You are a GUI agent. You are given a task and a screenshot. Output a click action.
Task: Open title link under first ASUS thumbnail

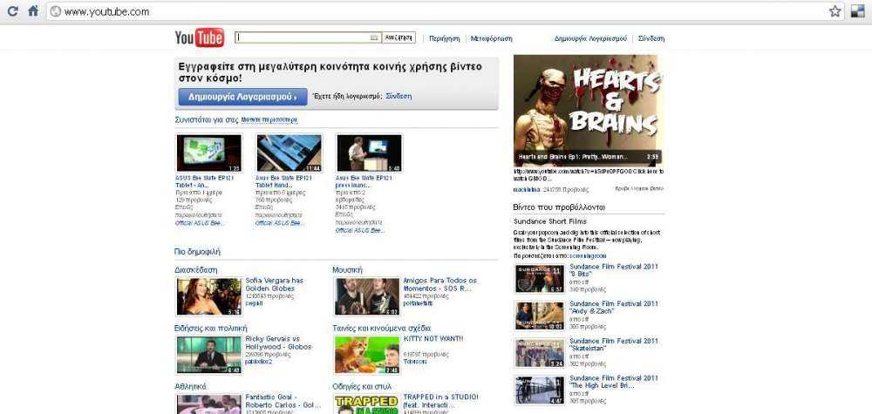[205, 181]
